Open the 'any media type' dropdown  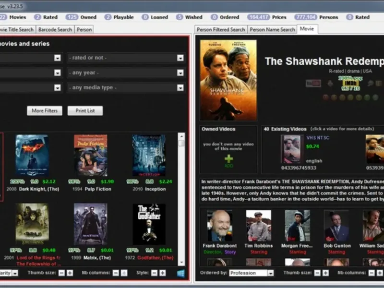pos(126,88)
